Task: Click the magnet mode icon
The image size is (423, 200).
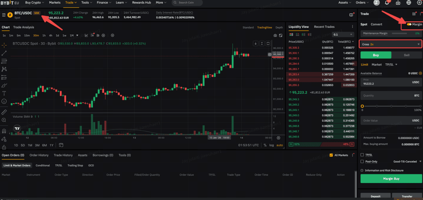Action: [4, 131]
